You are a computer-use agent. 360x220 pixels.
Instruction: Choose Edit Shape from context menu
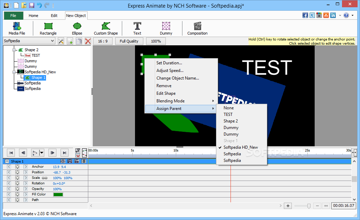click(181, 93)
